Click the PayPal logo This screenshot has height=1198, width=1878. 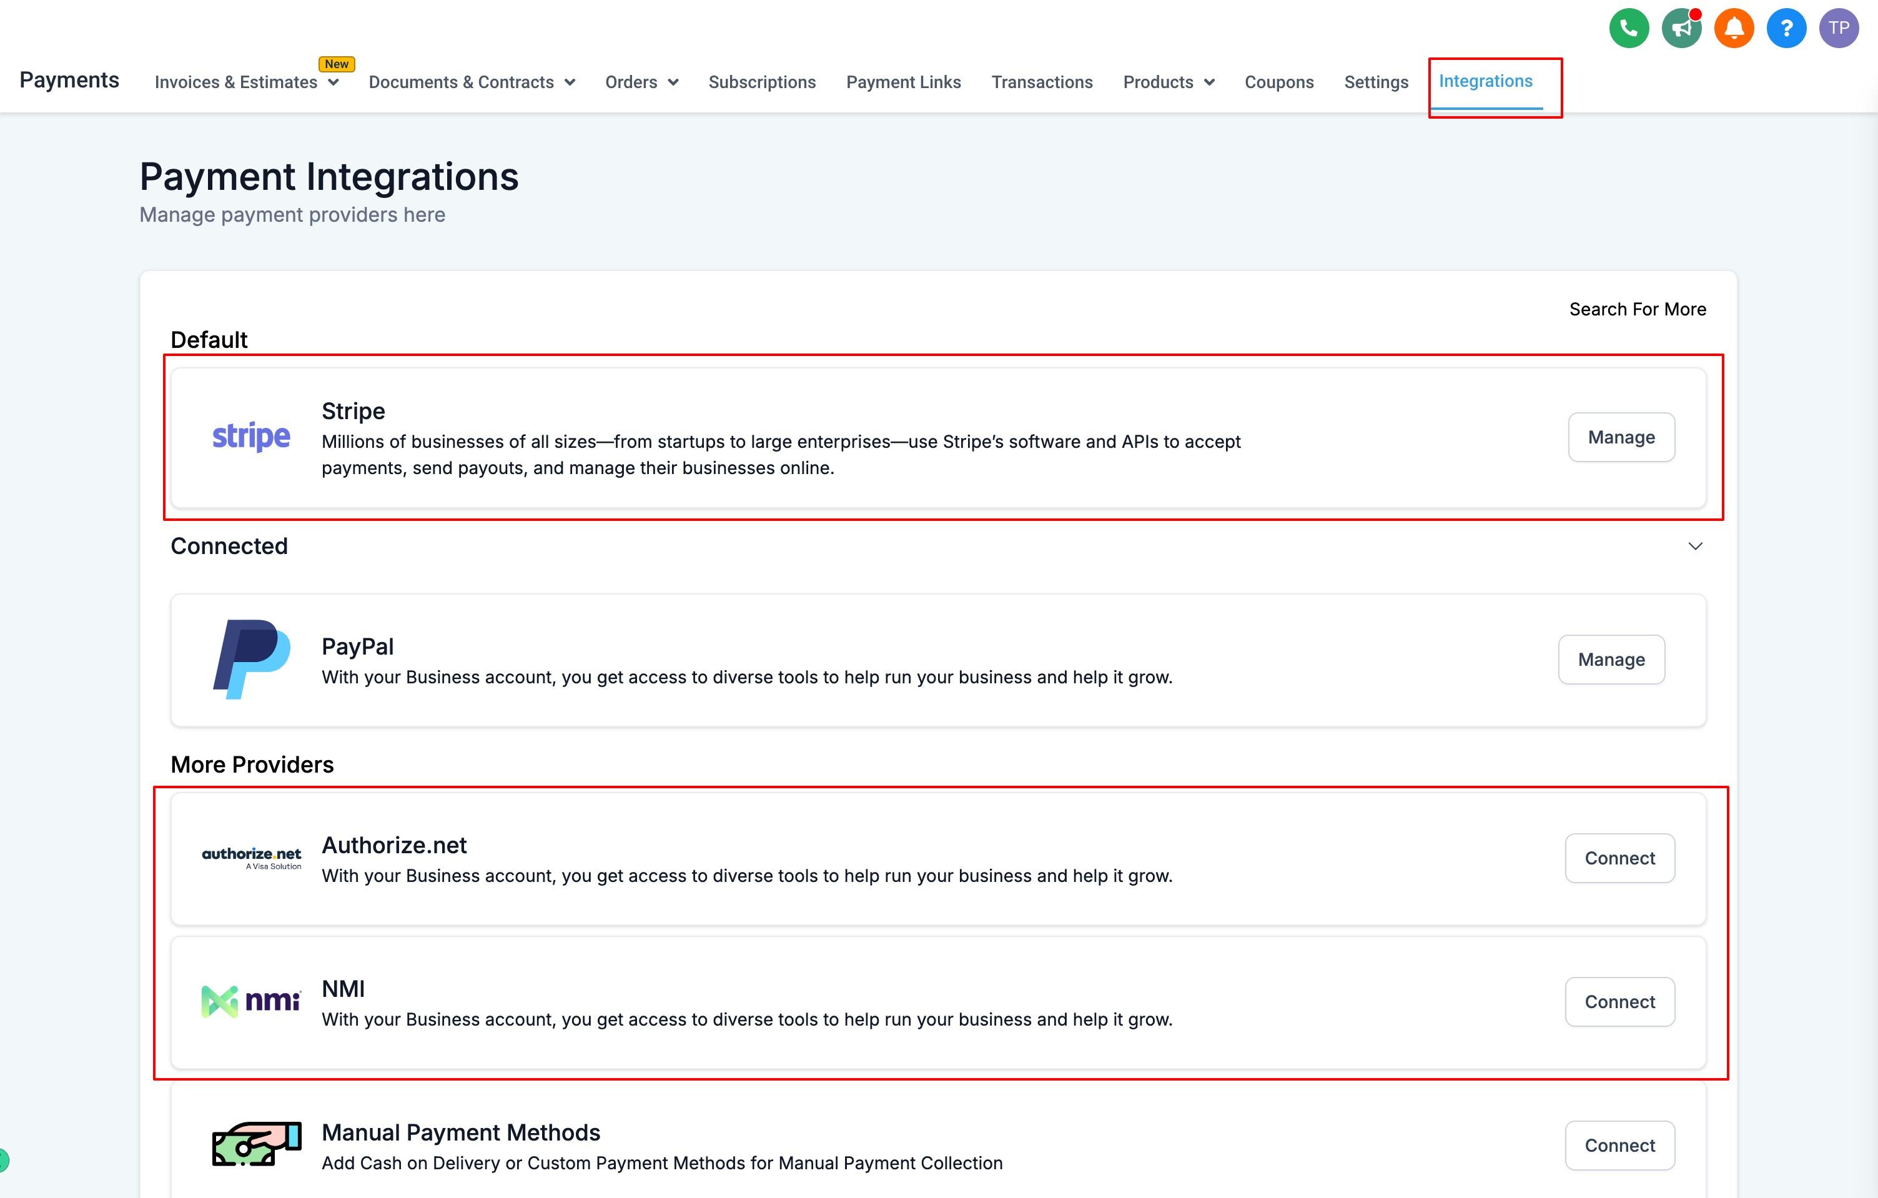point(251,659)
